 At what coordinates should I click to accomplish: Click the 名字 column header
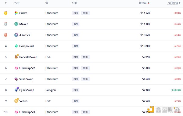pos(17,3)
